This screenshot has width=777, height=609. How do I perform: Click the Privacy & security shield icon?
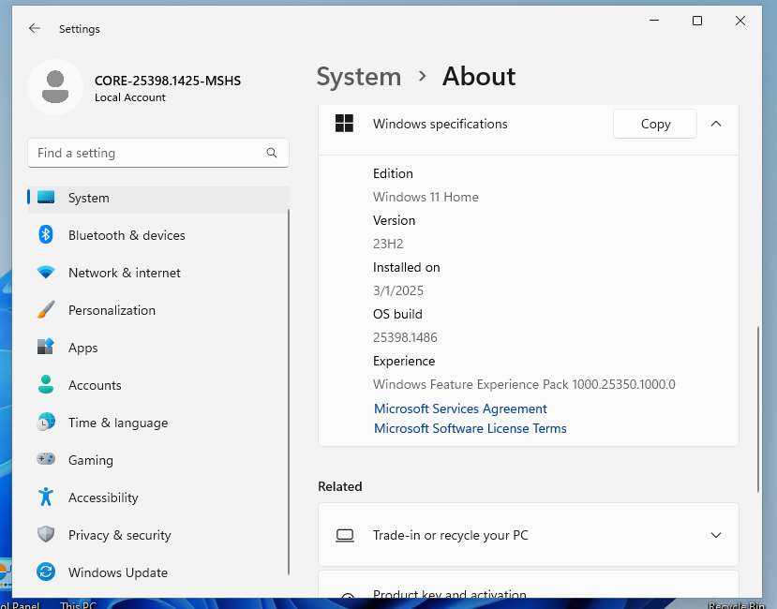[46, 534]
